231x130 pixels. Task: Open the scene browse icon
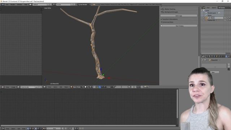point(54,5)
